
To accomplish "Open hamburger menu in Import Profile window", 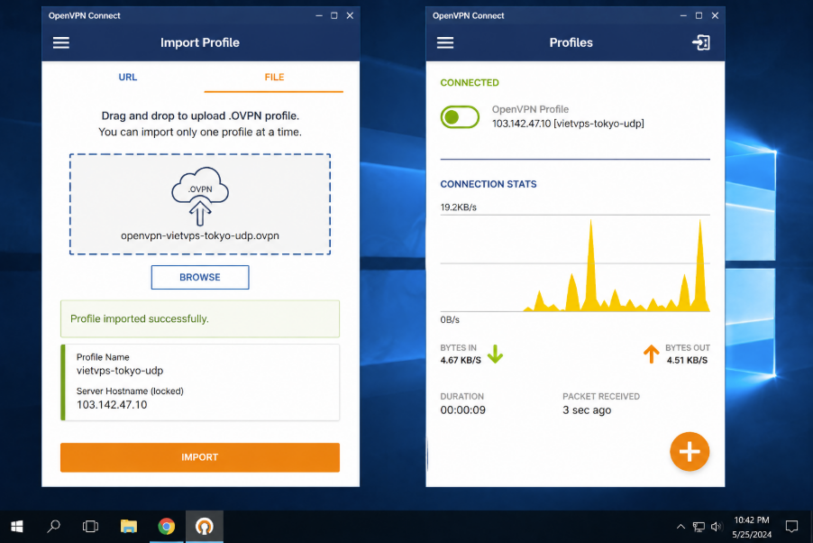I will pyautogui.click(x=61, y=42).
